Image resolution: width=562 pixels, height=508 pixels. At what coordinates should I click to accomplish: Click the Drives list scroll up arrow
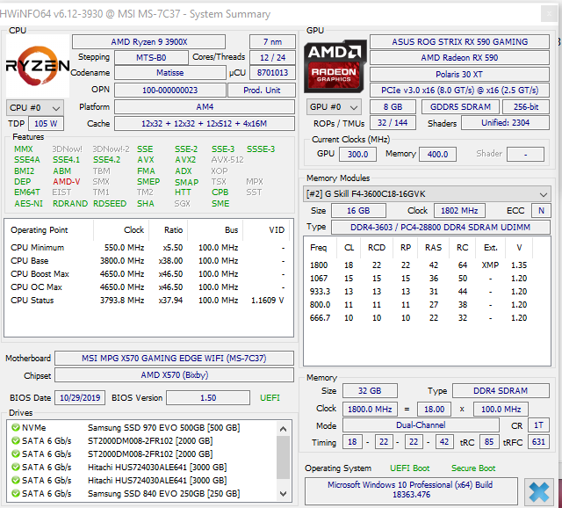click(x=283, y=429)
